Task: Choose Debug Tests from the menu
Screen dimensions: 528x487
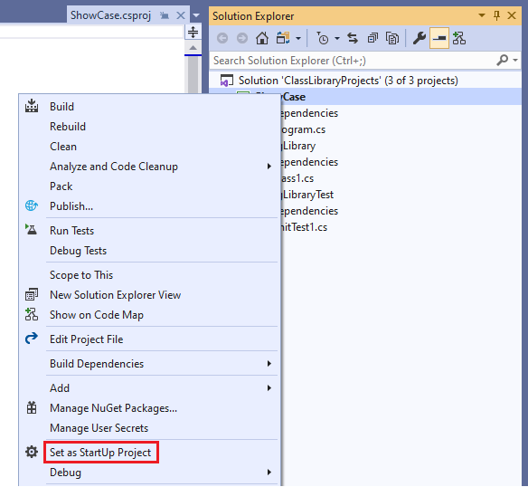Action: [x=78, y=251]
